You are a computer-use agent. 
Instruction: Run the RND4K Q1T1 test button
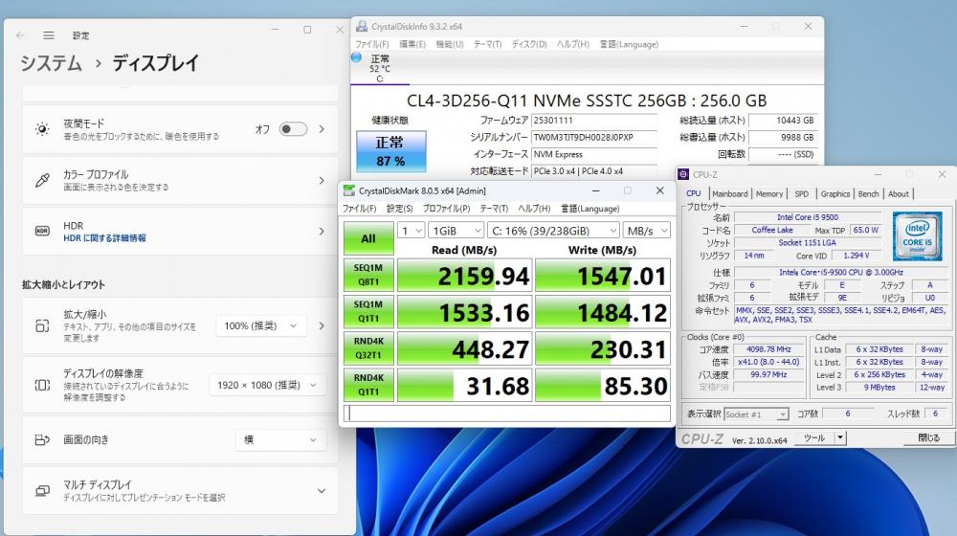pyautogui.click(x=368, y=385)
